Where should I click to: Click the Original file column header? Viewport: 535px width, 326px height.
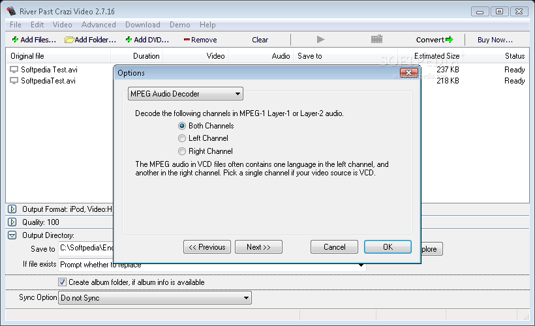pyautogui.click(x=58, y=56)
